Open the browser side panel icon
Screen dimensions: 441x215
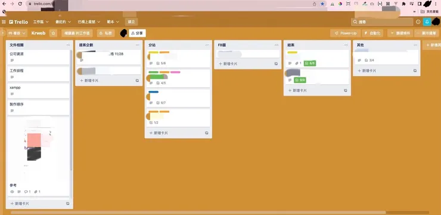coord(420,4)
